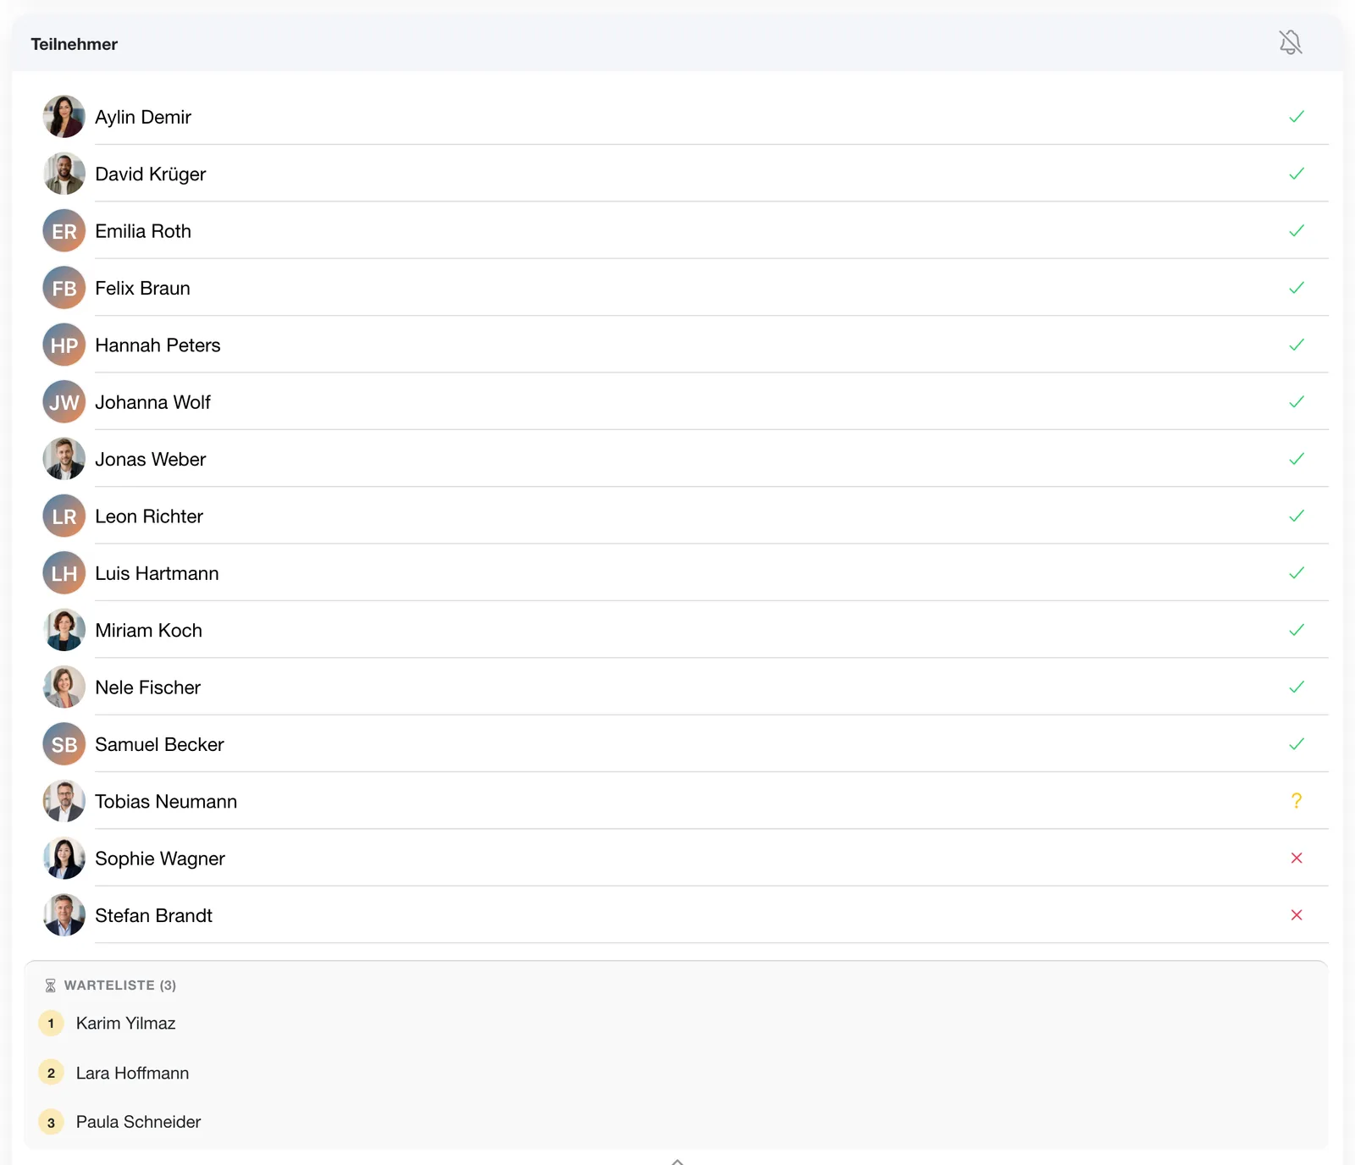
Task: Click Tobias Neumann's profile photo
Action: [64, 801]
